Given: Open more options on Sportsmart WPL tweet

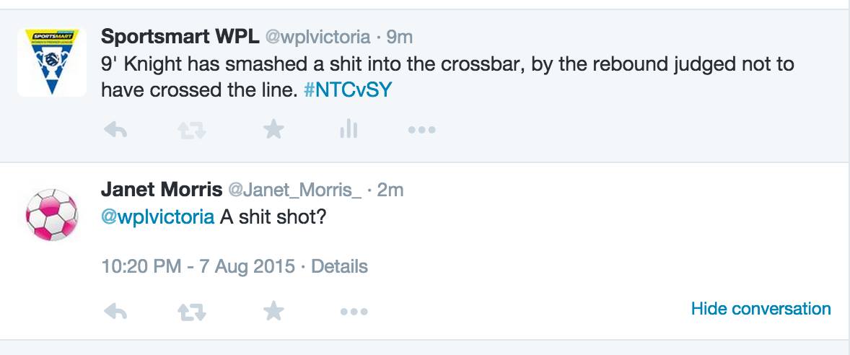Looking at the screenshot, I should 421,130.
